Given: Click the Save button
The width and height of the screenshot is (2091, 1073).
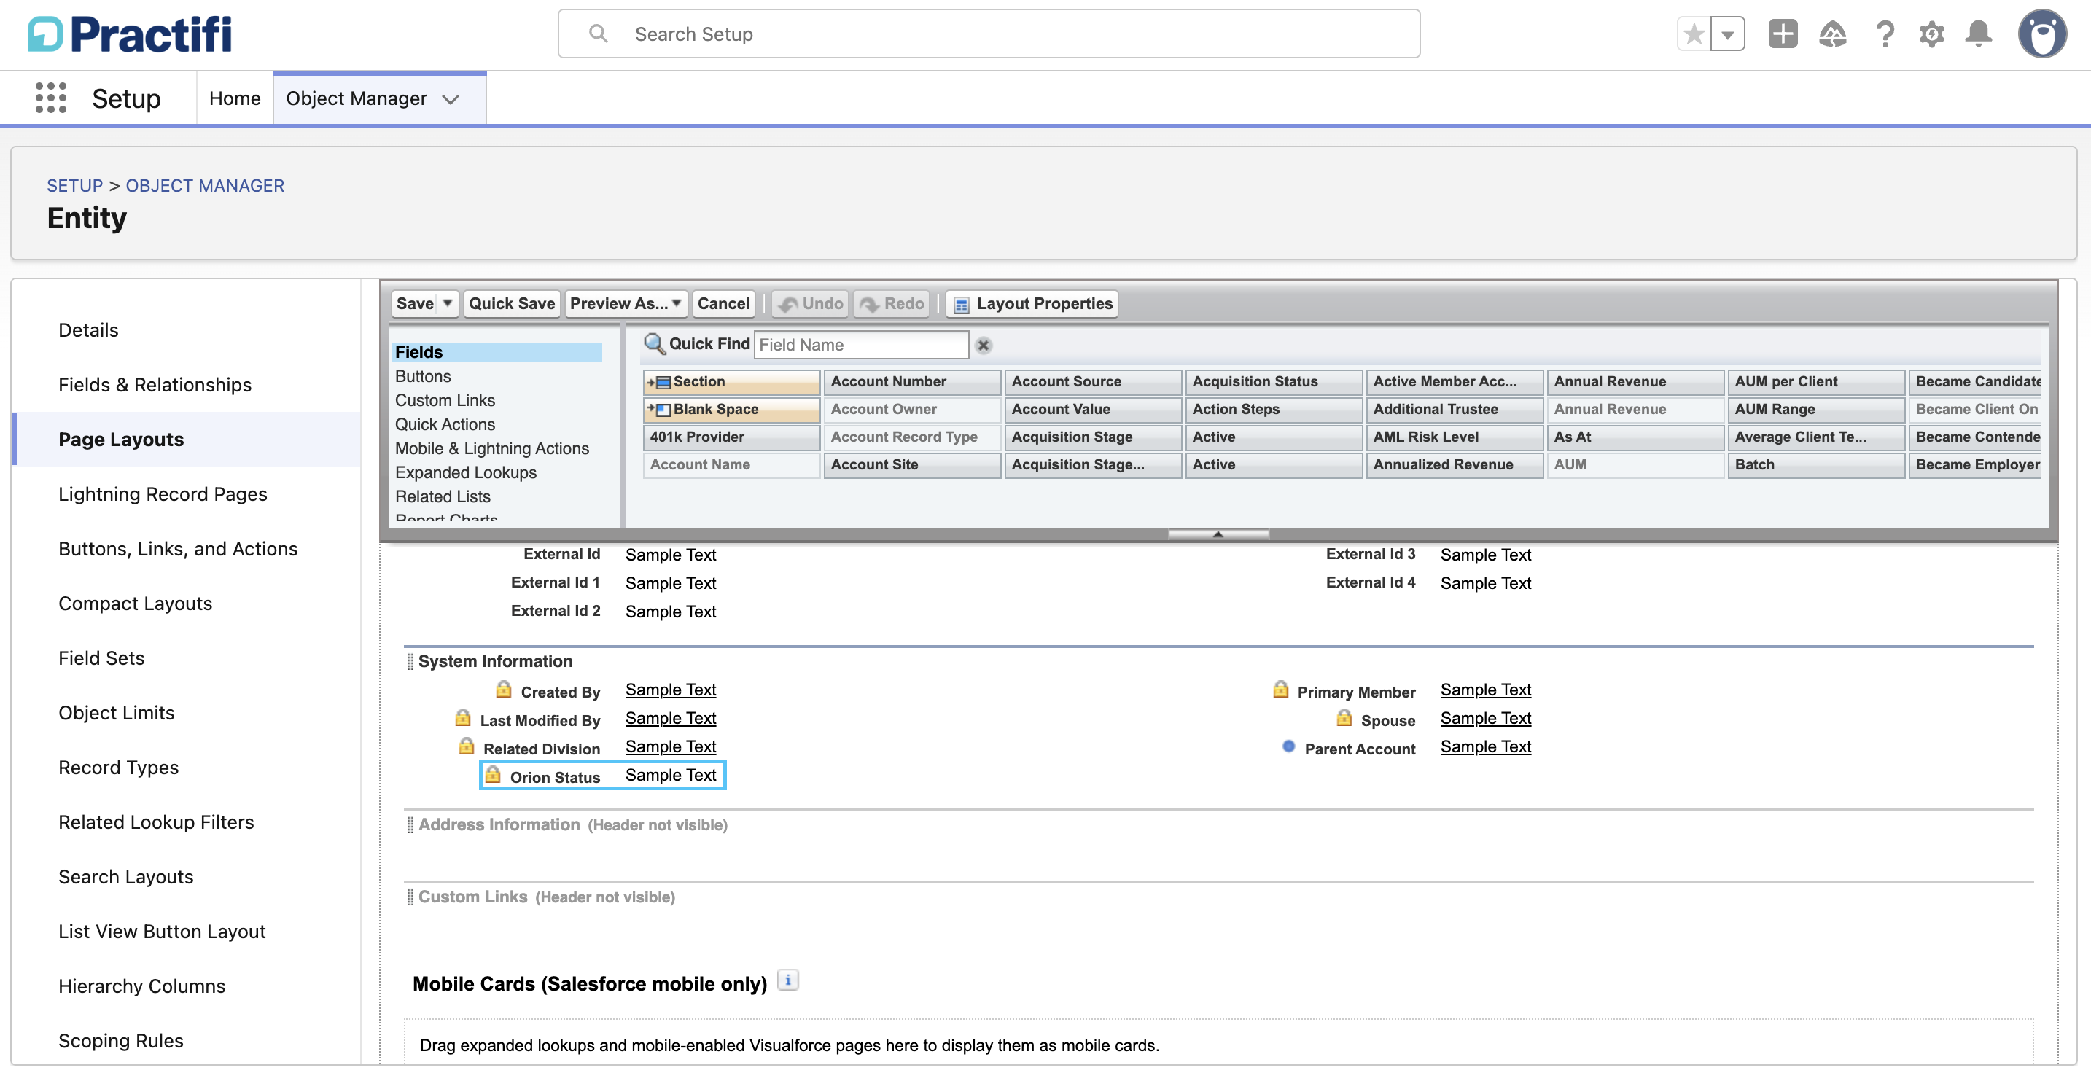Looking at the screenshot, I should click(x=414, y=303).
